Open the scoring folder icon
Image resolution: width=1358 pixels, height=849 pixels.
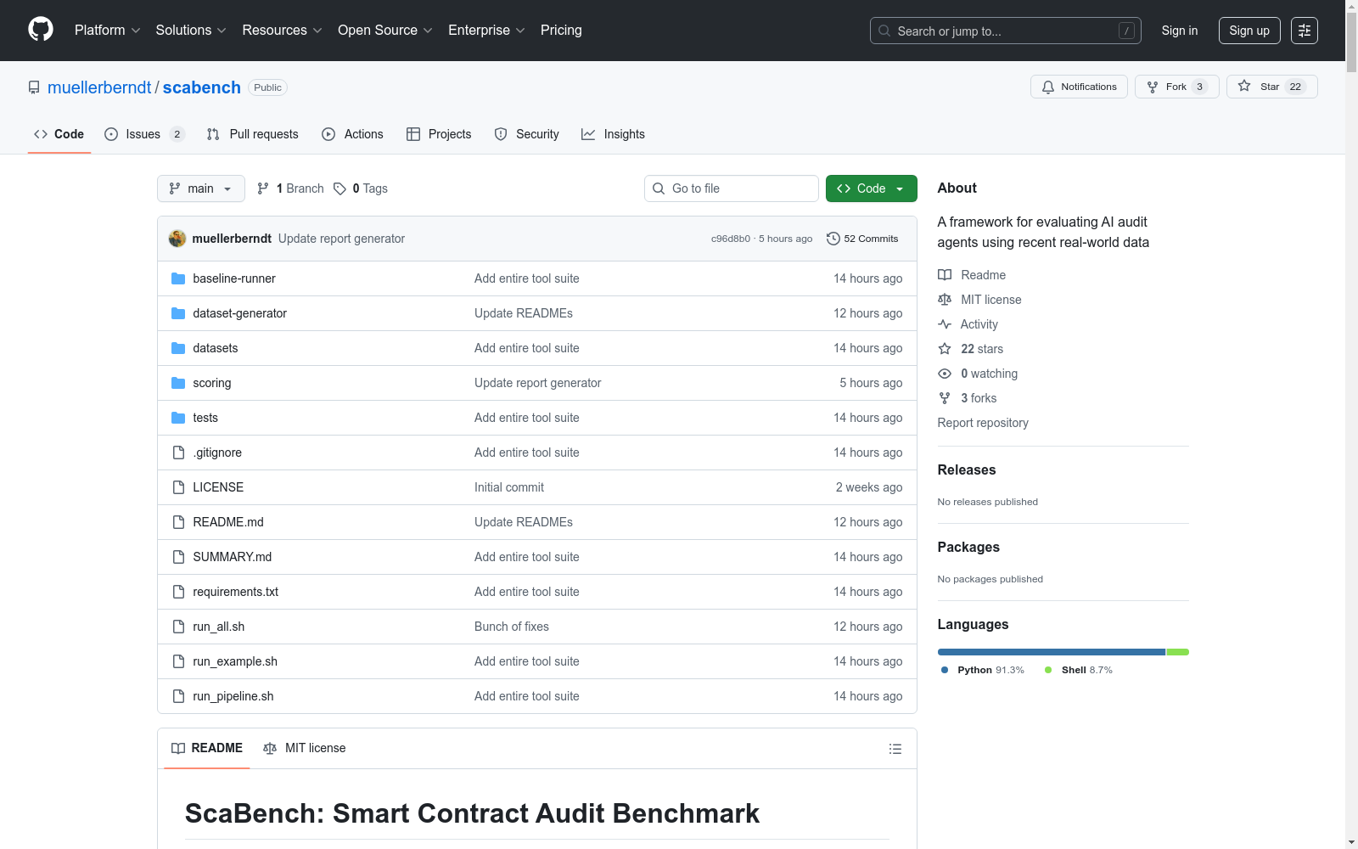coord(177,383)
